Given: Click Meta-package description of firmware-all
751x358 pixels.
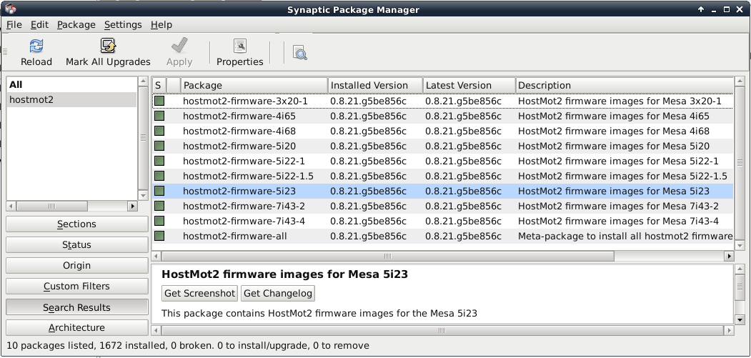Looking at the screenshot, I should (x=625, y=236).
